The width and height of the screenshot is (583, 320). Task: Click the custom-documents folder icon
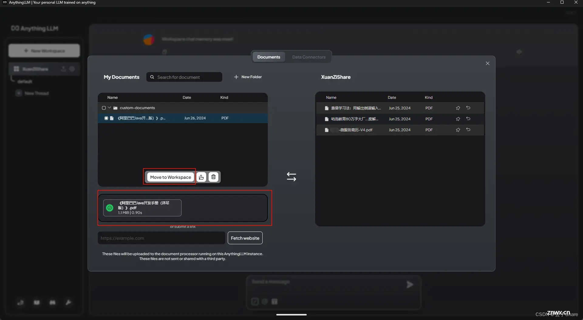[115, 108]
